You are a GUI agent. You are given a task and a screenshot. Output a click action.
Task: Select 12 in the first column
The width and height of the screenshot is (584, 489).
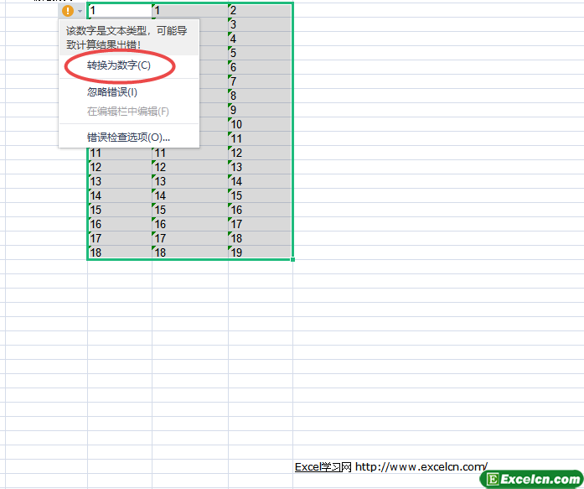120,167
